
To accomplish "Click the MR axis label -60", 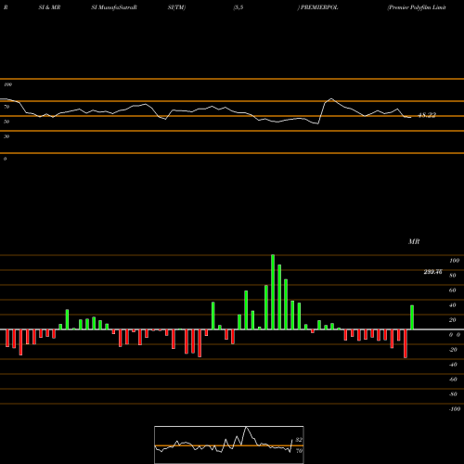I will tap(453, 380).
